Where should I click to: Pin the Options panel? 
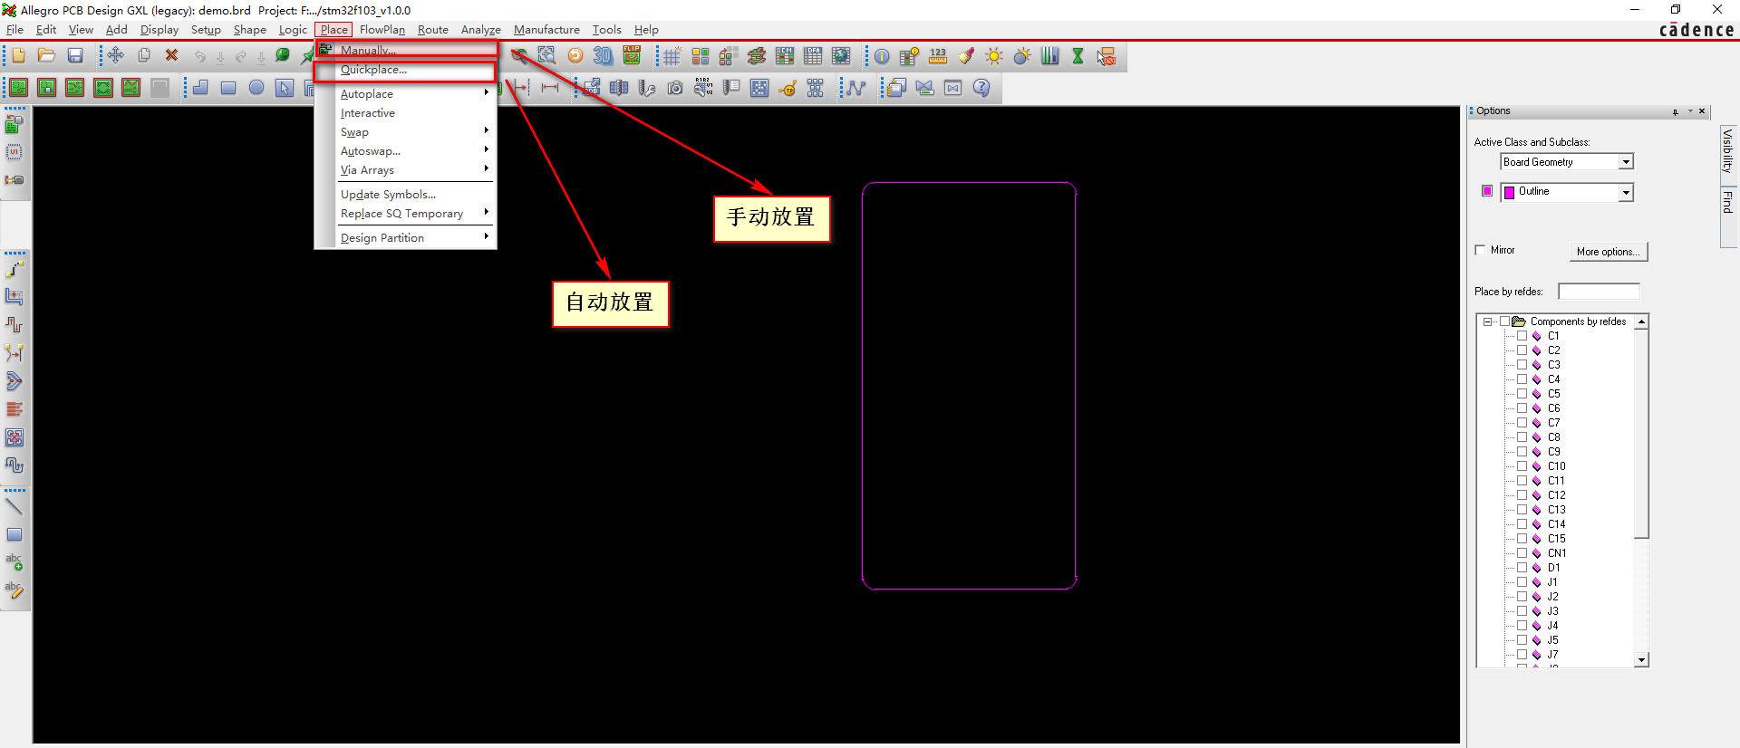[x=1676, y=111]
